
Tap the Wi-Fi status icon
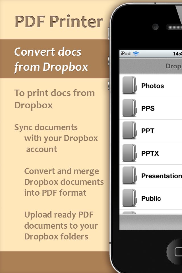point(136,53)
